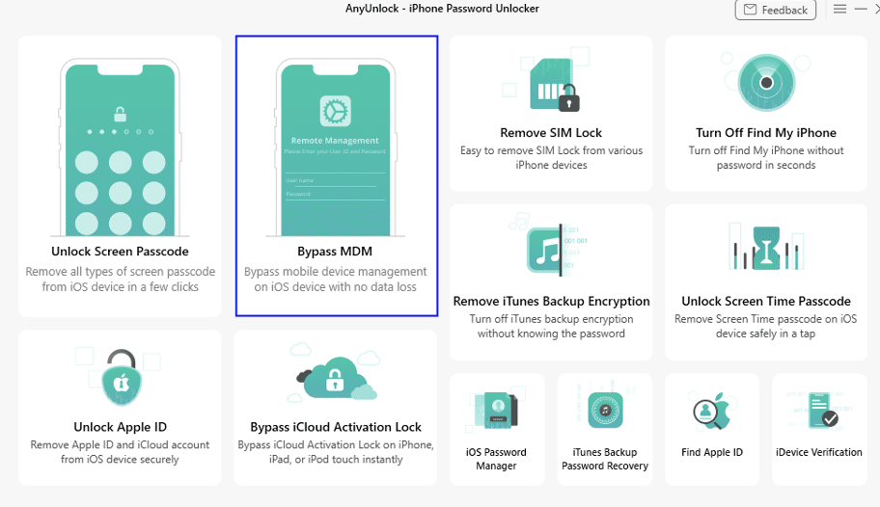Minimize the AnyUnlock window
The image size is (880, 507).
[x=861, y=9]
